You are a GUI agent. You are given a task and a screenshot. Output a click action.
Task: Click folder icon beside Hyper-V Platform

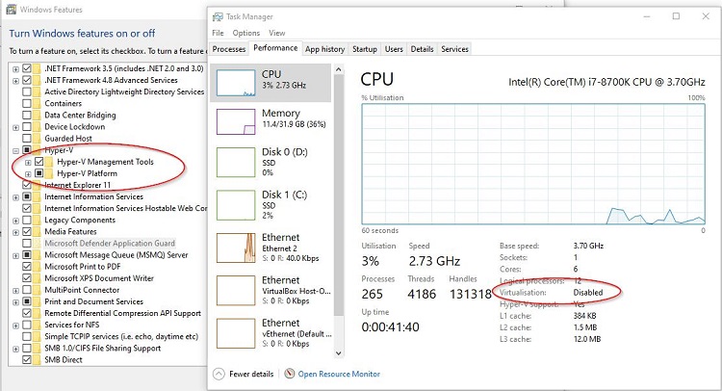(49, 173)
